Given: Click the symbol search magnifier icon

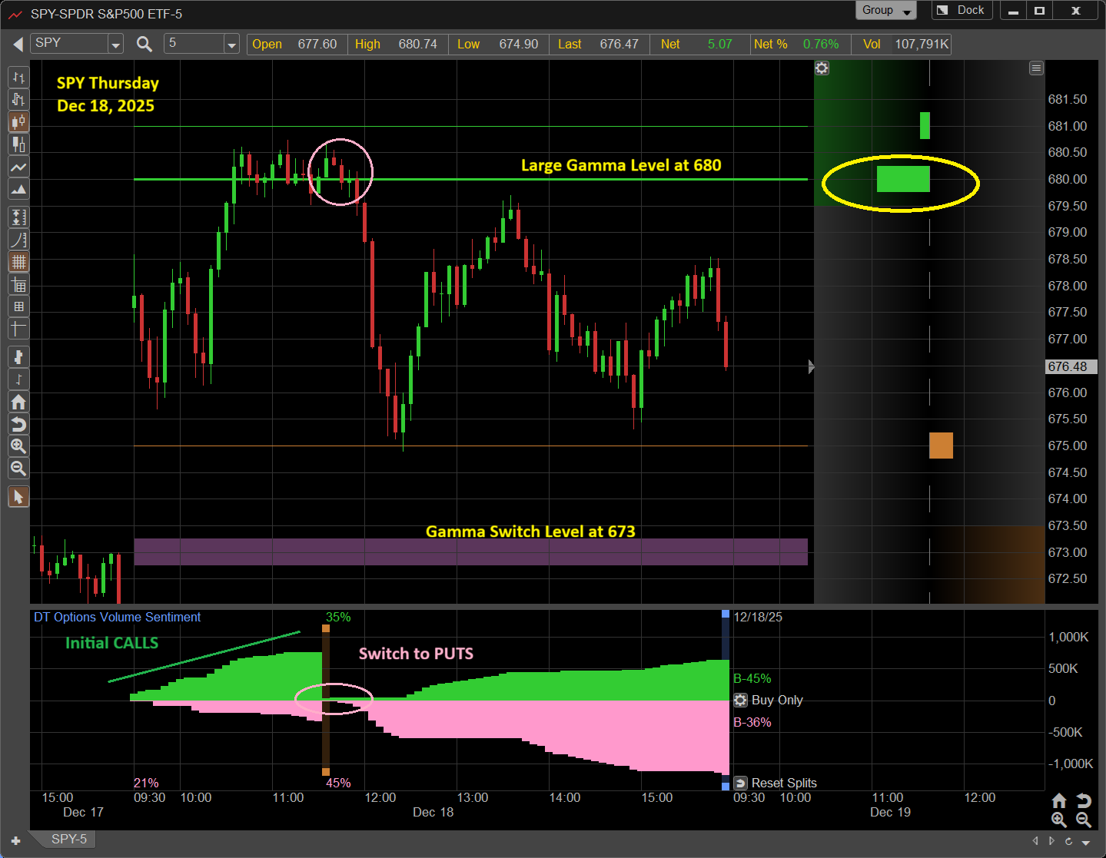Looking at the screenshot, I should pos(144,44).
